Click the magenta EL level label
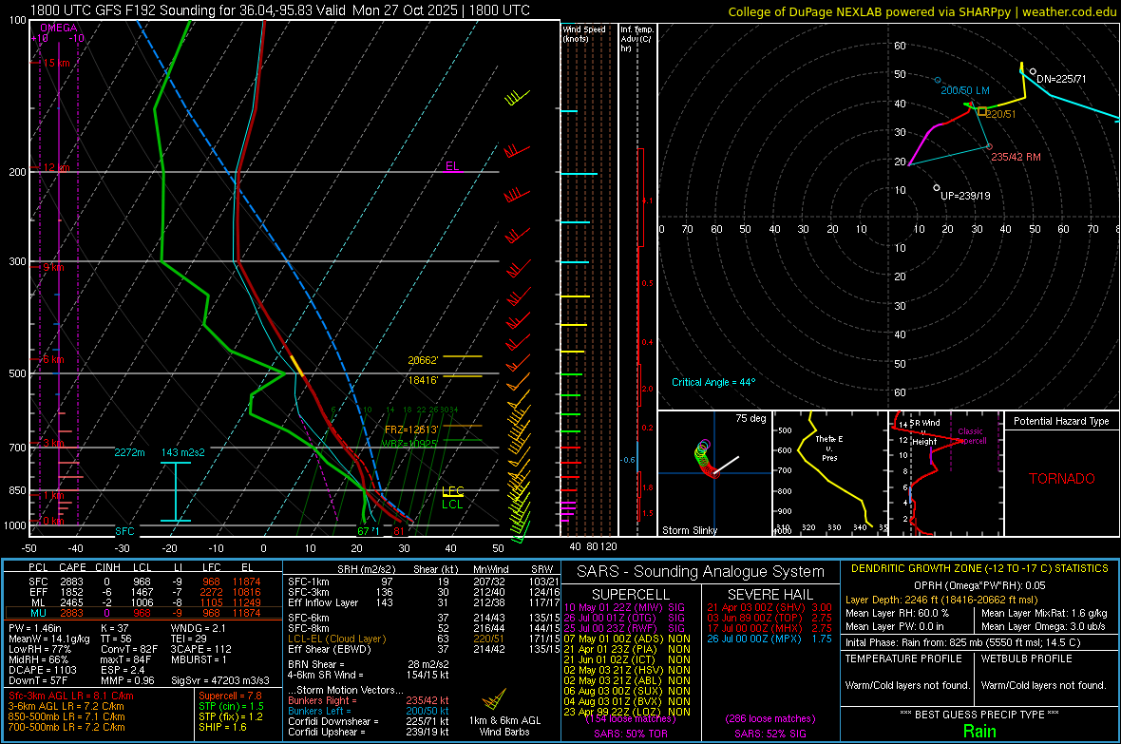This screenshot has height=744, width=1121. pyautogui.click(x=452, y=166)
